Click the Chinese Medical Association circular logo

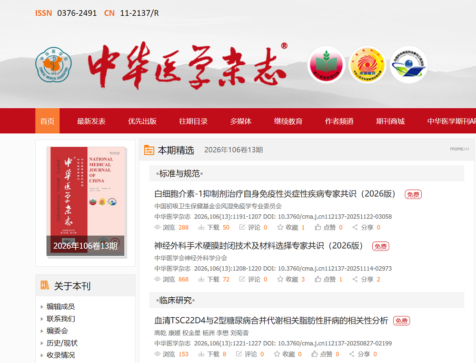coord(53,64)
